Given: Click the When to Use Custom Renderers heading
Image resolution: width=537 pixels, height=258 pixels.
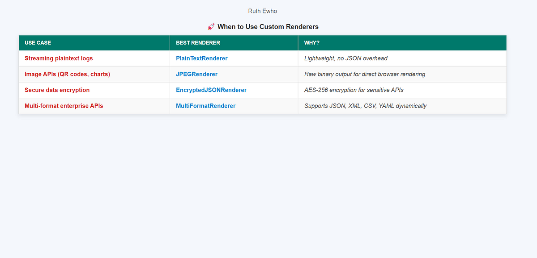Looking at the screenshot, I should 268,26.
